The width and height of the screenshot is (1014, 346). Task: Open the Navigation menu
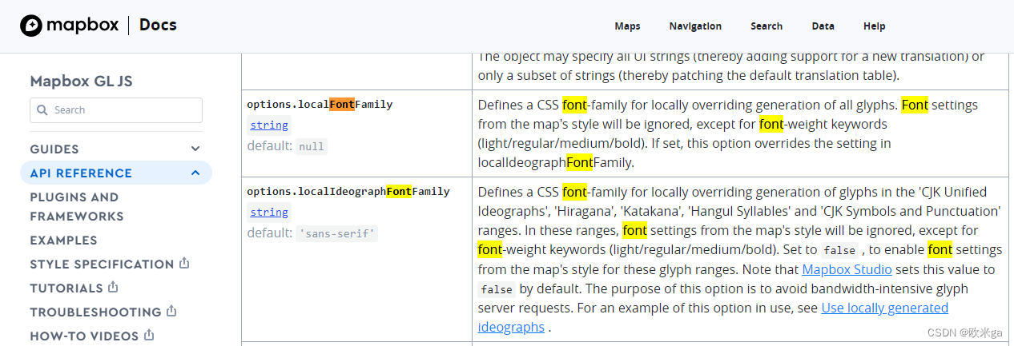(x=695, y=26)
